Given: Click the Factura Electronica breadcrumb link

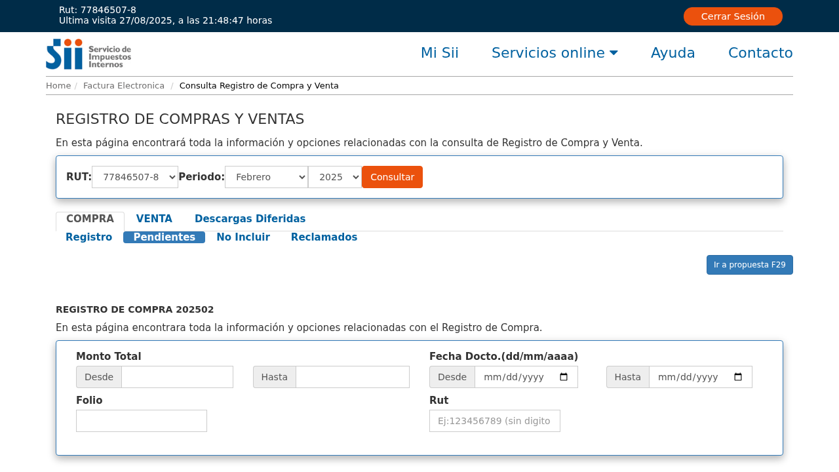Looking at the screenshot, I should coord(124,86).
